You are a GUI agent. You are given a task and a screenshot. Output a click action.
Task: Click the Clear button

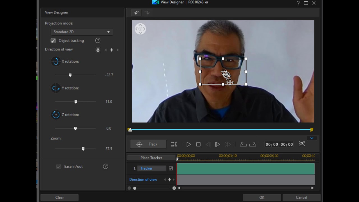(x=59, y=198)
